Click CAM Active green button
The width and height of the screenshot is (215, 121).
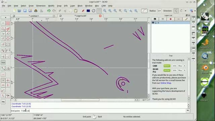[x=167, y=66]
